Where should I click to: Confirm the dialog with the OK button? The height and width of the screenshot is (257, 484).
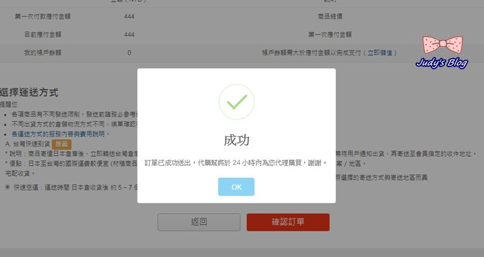click(236, 187)
